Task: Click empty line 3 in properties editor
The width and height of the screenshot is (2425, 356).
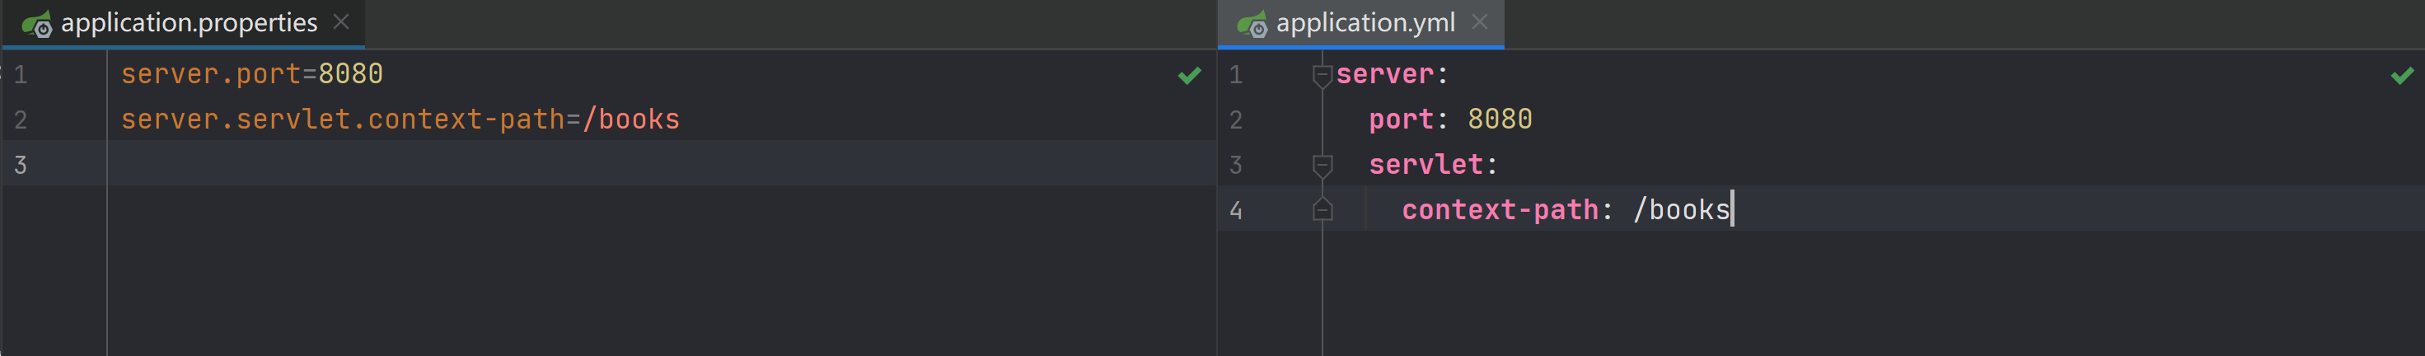Action: (x=564, y=165)
